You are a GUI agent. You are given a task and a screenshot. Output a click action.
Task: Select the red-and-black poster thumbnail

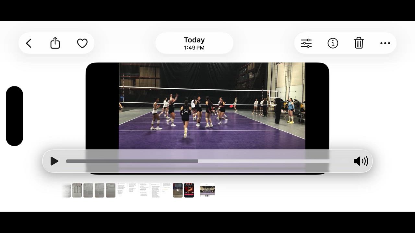tap(189, 190)
